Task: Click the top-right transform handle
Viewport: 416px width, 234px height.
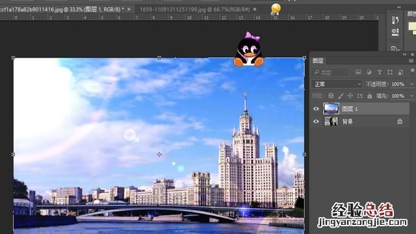Action: click(304, 58)
